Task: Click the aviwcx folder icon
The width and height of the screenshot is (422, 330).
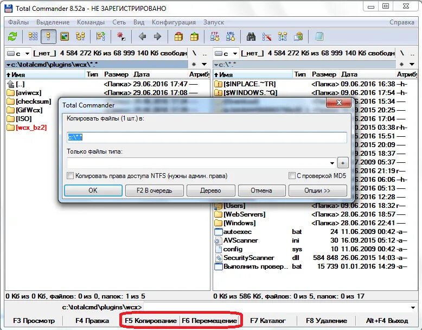Action: 10,93
